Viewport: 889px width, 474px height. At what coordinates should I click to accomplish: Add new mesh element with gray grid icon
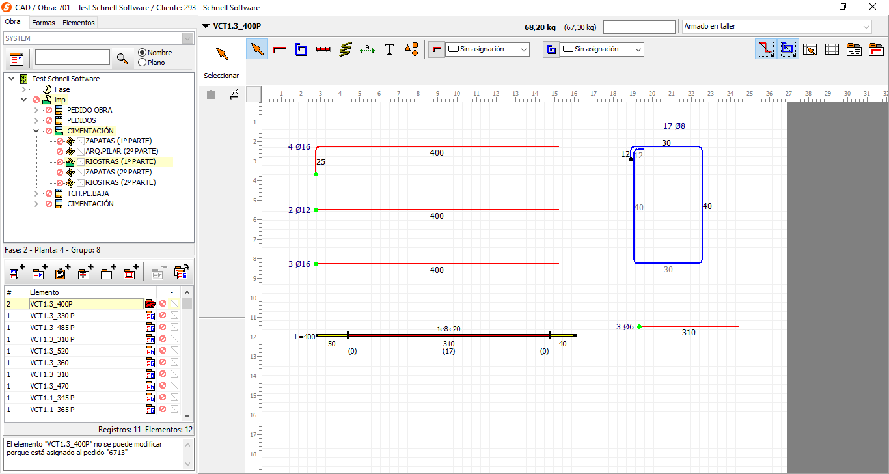click(85, 272)
